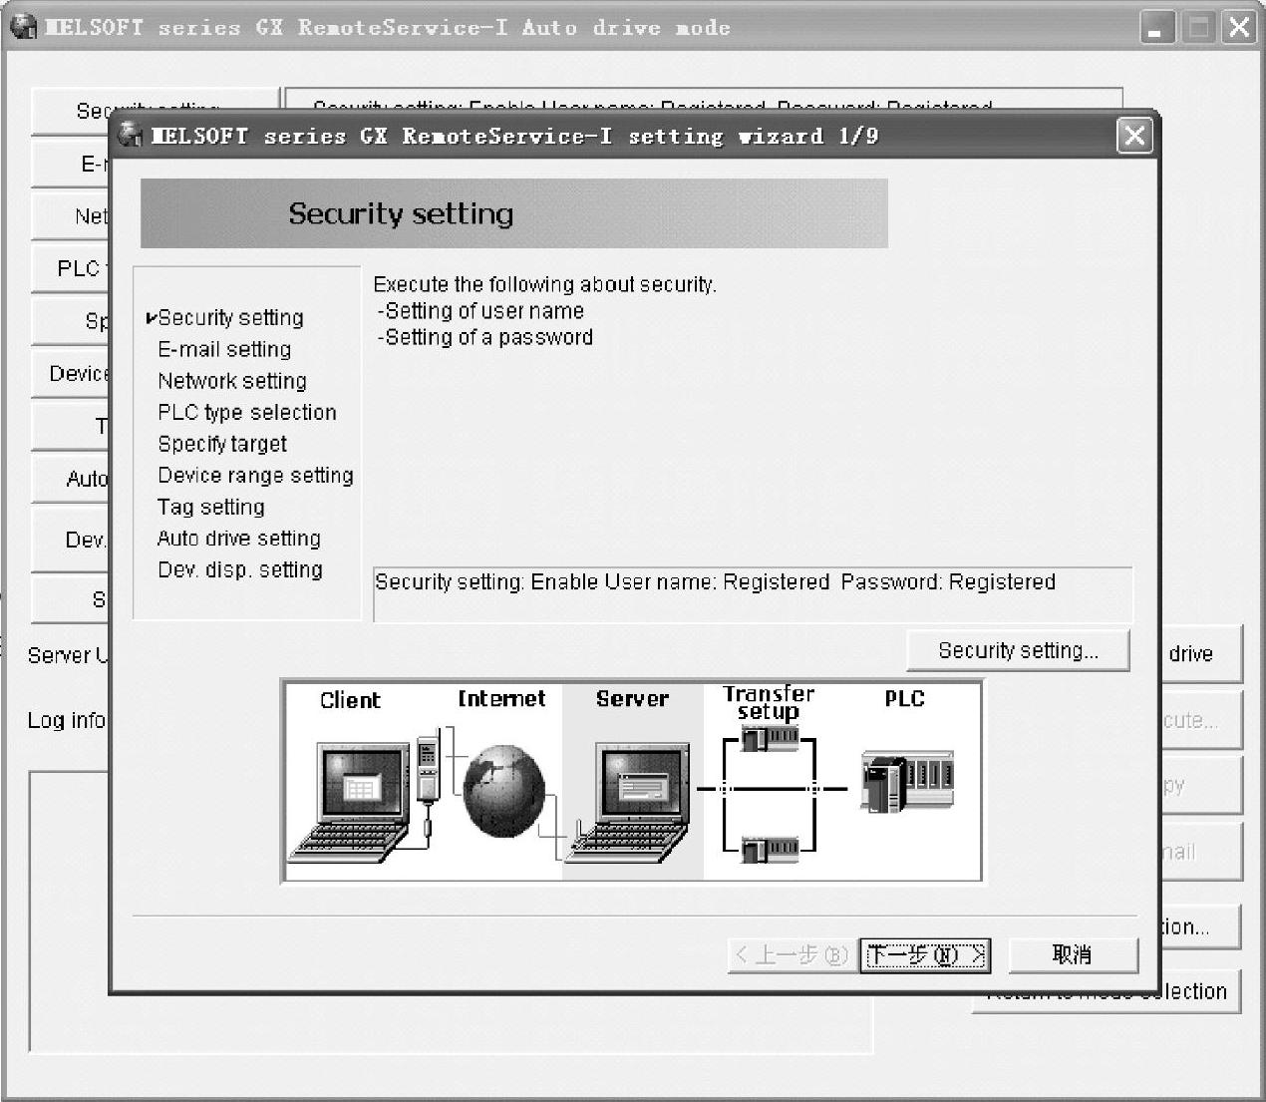Click the lower Transfer setup module icon
This screenshot has width=1266, height=1102.
pyautogui.click(x=770, y=850)
